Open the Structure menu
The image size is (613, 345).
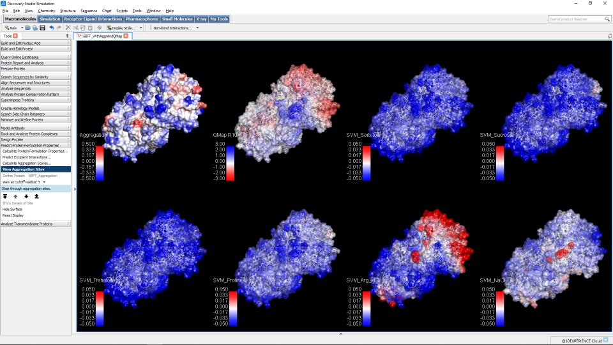coord(68,11)
